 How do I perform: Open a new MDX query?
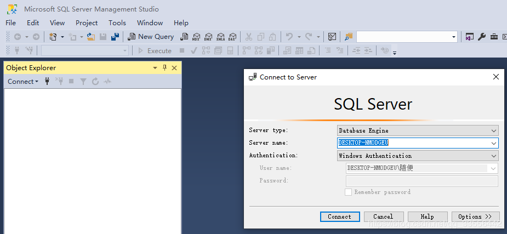[196, 37]
